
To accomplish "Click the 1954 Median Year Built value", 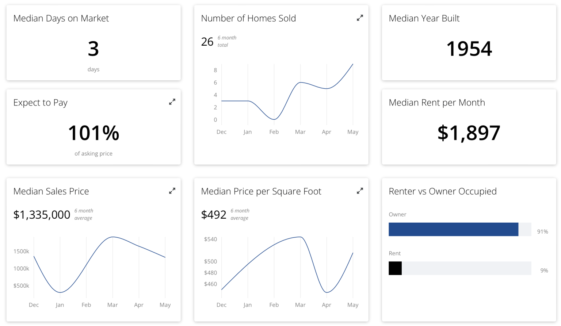I will click(469, 49).
